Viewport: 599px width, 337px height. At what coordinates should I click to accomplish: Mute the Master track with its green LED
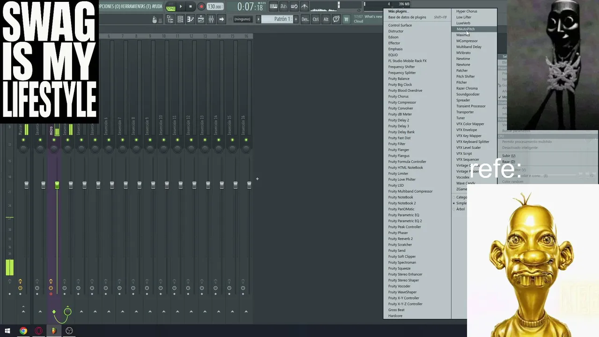click(23, 140)
